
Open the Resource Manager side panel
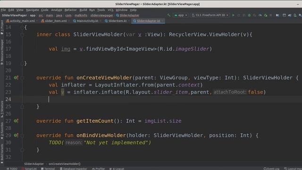coord(2,52)
